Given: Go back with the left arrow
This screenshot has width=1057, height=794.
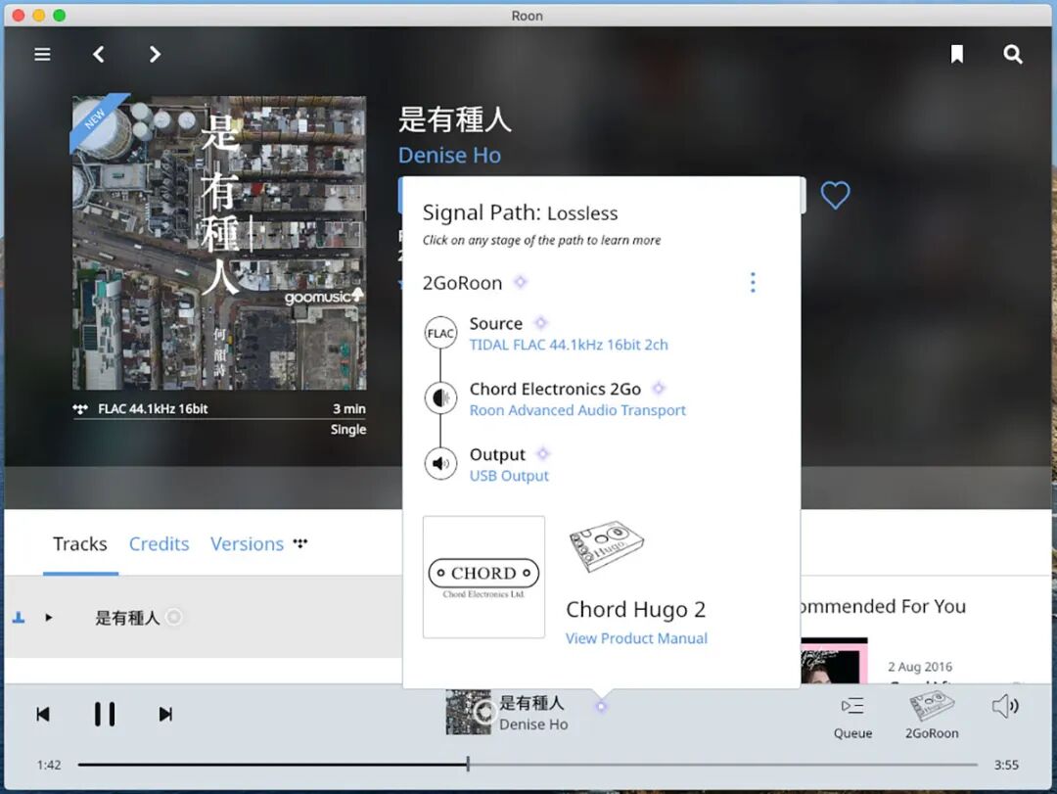Looking at the screenshot, I should click(x=99, y=54).
